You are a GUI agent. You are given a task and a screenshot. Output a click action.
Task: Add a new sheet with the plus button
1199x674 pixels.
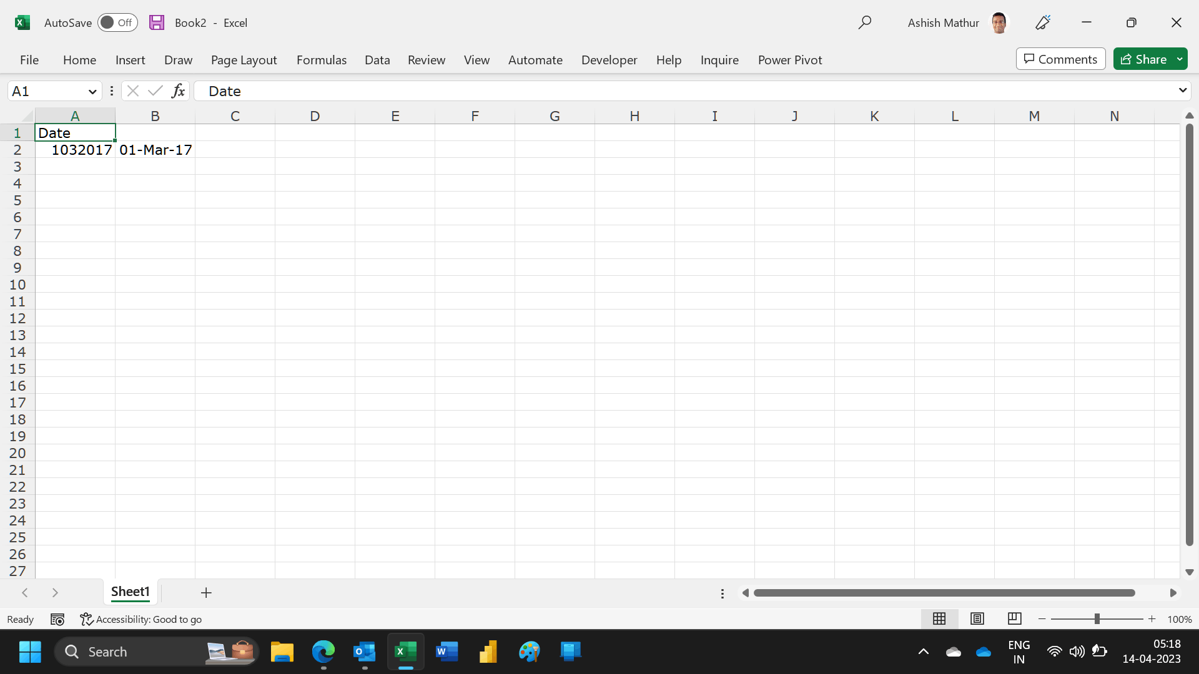[x=206, y=593]
